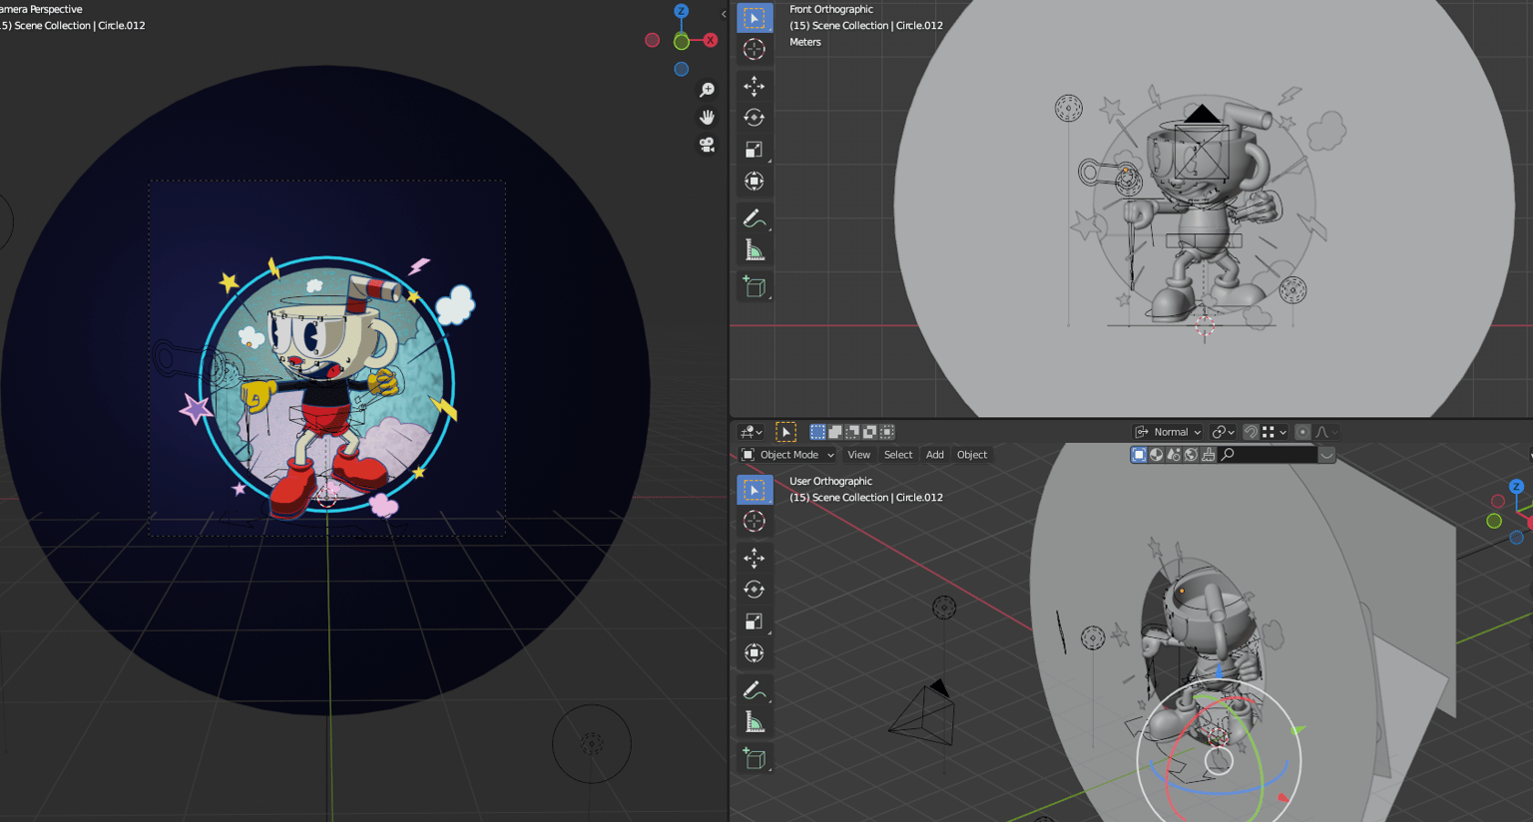Set selection mode to subtract selection
The height and width of the screenshot is (822, 1533).
point(852,432)
